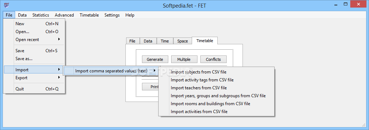The image size is (369, 130).
Task: Maximize the FET window
Action: (x=346, y=4)
